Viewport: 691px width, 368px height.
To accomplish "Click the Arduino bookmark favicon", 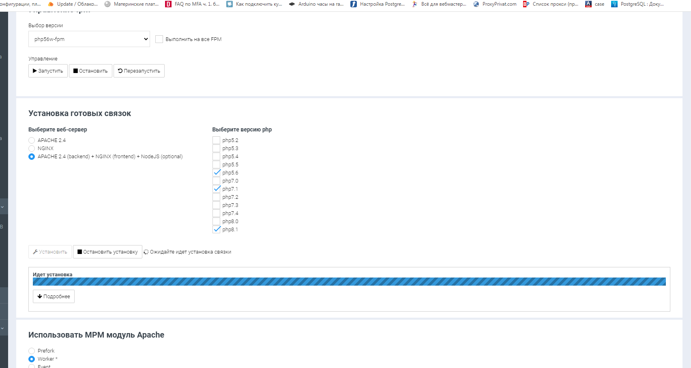I will point(292,4).
